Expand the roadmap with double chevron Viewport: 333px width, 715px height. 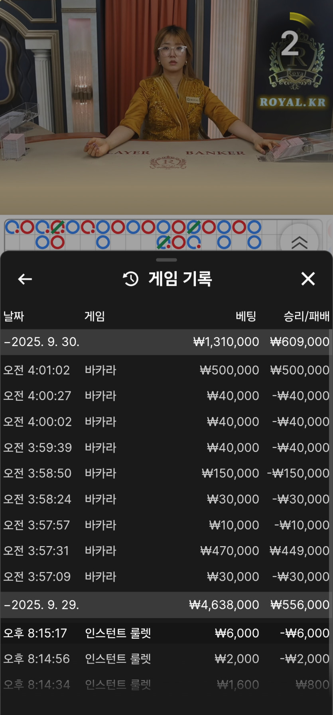[299, 242]
